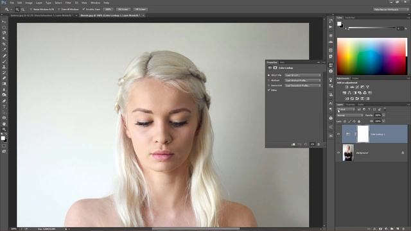Add a Curves adjustment
Screen dimensions: 411x231
pyautogui.click(x=357, y=87)
